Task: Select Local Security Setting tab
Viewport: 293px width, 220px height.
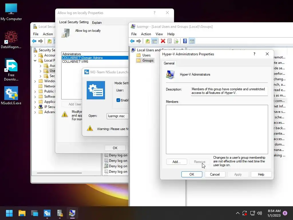Action: coord(74,22)
